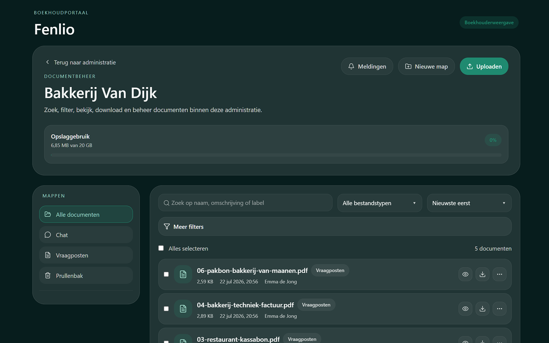Click the Fenlio portal title

pos(54,29)
